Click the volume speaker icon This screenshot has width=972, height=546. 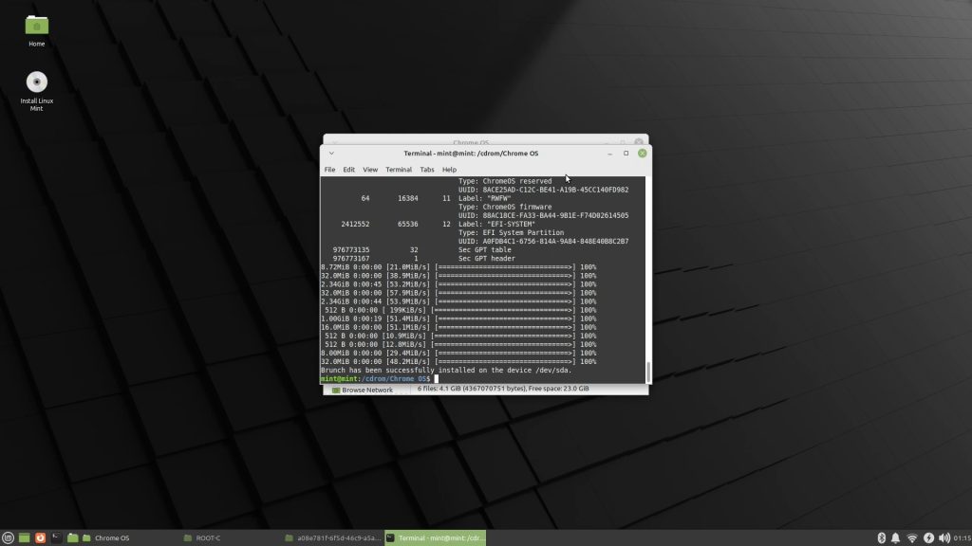tap(943, 537)
